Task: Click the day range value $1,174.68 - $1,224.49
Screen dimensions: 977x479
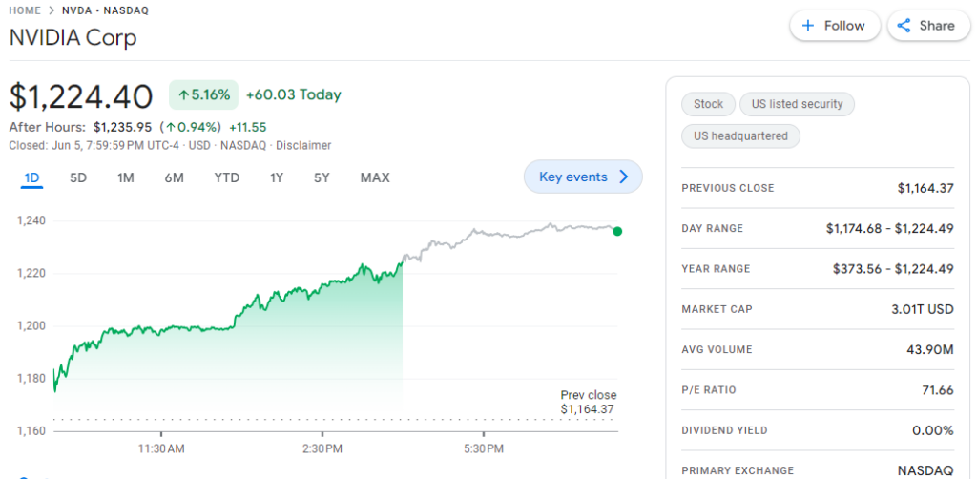Action: (890, 229)
